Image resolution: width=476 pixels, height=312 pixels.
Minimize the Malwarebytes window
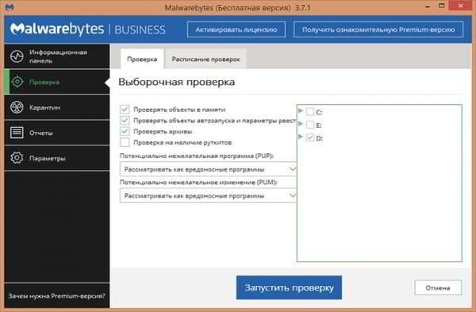[428, 7]
